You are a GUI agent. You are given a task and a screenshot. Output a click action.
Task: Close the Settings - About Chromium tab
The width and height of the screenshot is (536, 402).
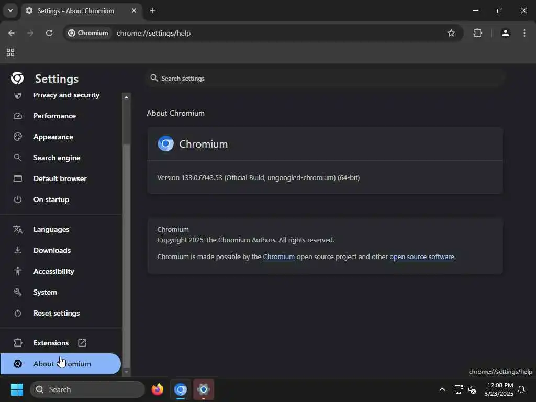pos(134,10)
